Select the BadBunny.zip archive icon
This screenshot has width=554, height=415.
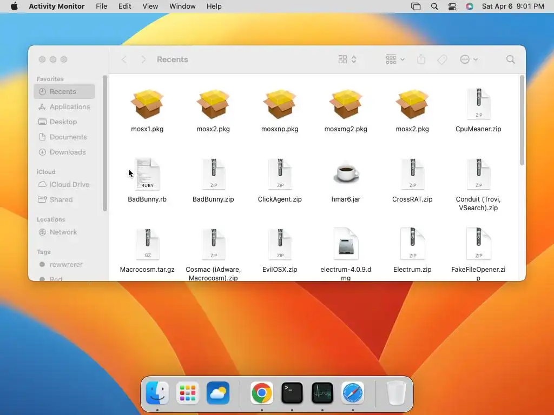tap(213, 175)
